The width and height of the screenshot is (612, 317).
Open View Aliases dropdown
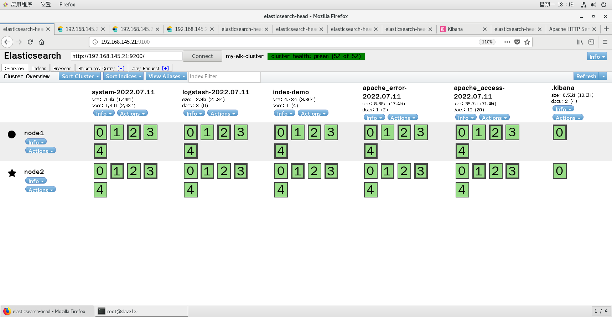167,76
